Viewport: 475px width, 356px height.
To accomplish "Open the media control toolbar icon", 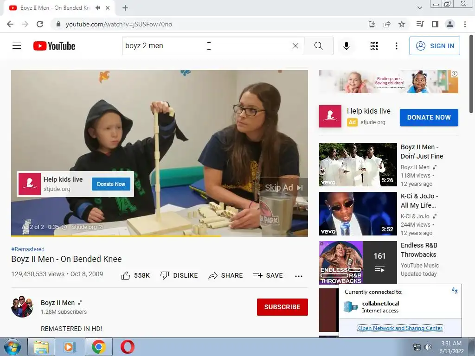I will coord(420,24).
